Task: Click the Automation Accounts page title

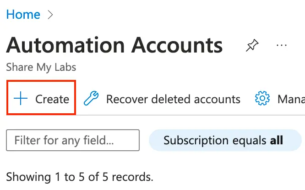Action: (114, 45)
